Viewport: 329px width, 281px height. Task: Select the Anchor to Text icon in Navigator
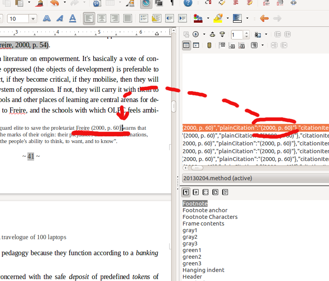point(242,45)
